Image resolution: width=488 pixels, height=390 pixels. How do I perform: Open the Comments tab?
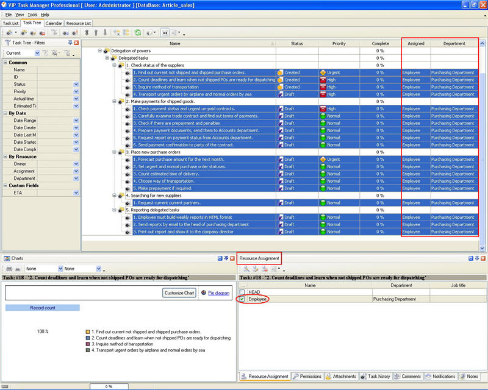(407, 377)
